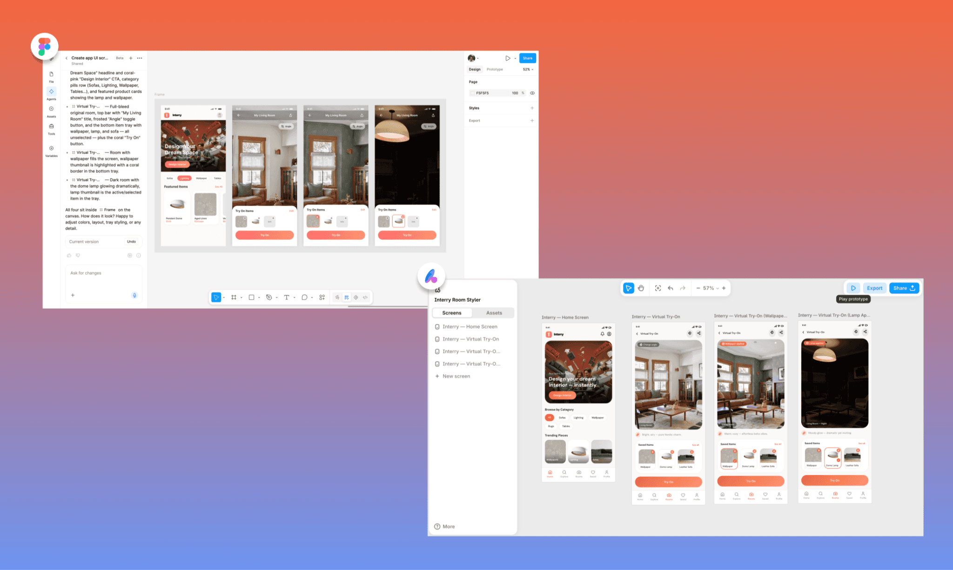Start a new chat with the plus icon beside Beta

(x=131, y=58)
